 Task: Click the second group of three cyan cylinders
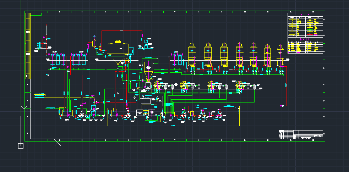[x=78, y=60]
